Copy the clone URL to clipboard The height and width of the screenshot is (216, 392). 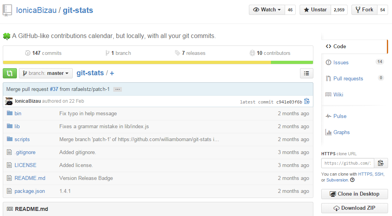[381, 163]
